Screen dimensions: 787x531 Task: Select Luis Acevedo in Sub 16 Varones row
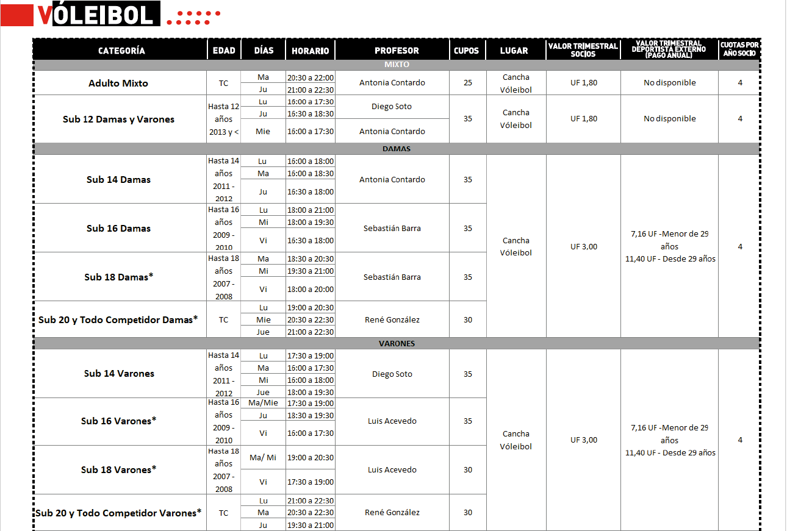(392, 421)
